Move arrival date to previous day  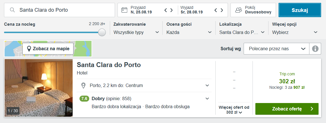(166, 10)
